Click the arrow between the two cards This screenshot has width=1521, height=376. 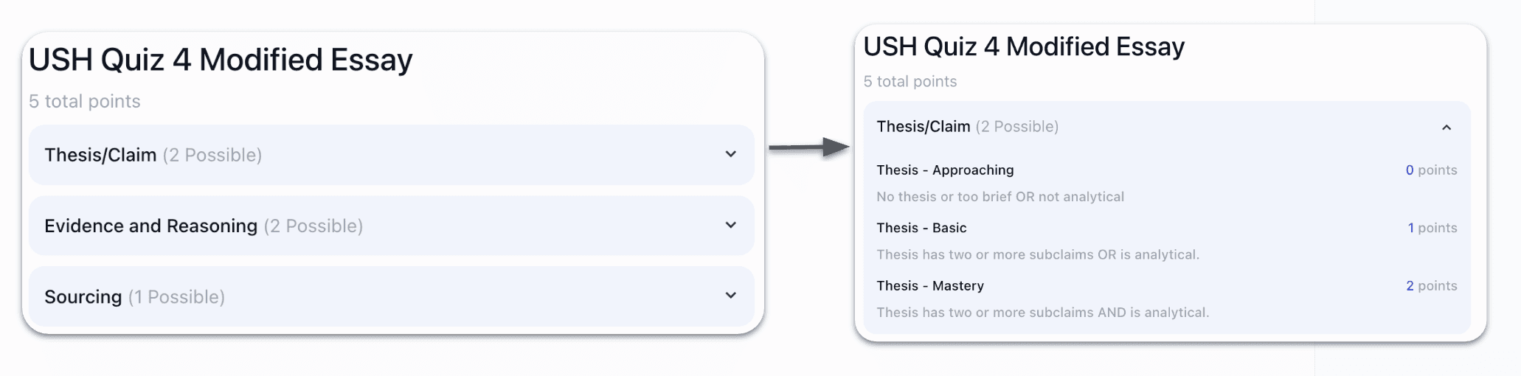click(x=809, y=147)
